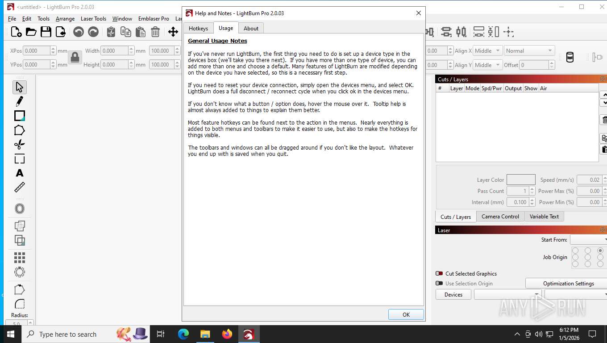Screen dimensions: 607x343
Task: Toggle the aspect ratio lock icon
Action: pyautogui.click(x=75, y=57)
